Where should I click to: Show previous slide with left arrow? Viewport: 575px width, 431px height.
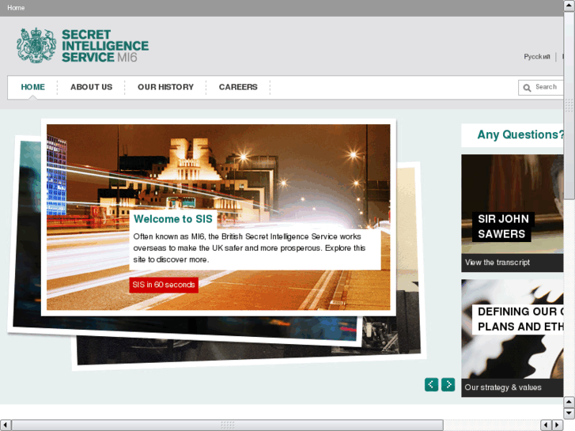coord(431,384)
